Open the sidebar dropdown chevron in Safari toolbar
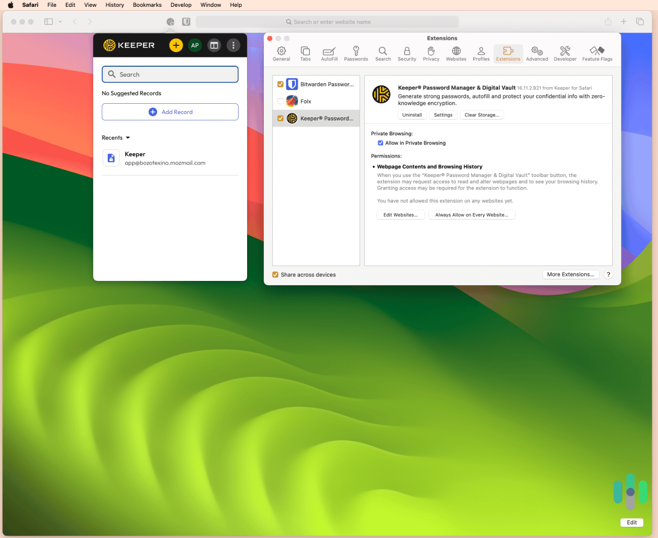 coord(60,21)
